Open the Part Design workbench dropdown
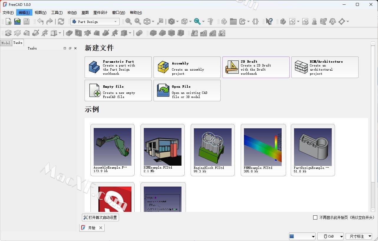 pos(95,22)
